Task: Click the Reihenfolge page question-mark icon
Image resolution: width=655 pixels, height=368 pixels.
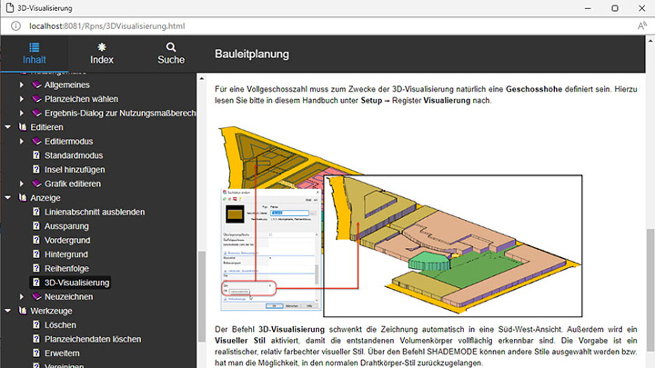Action: click(x=36, y=268)
